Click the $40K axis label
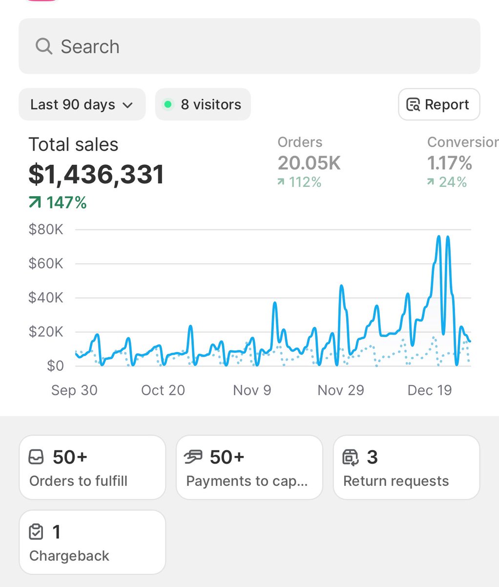The width and height of the screenshot is (499, 587). coord(46,297)
